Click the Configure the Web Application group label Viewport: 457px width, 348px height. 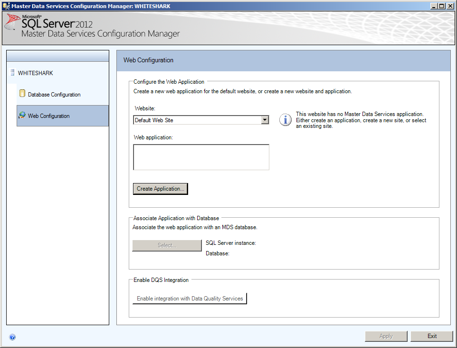point(169,82)
